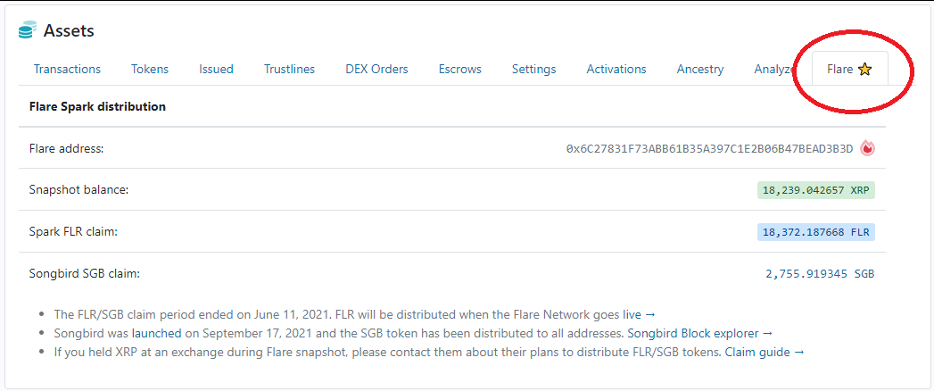Viewport: 934px width, 391px height.
Task: Go to DEX Orders tab
Action: click(x=376, y=69)
